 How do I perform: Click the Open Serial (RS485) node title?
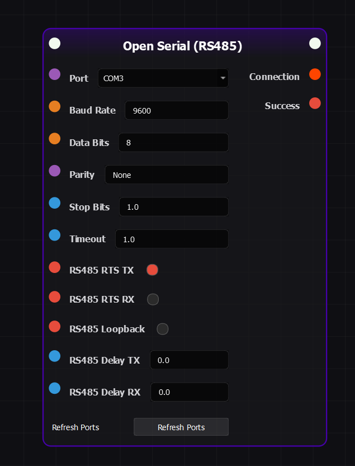(x=182, y=46)
